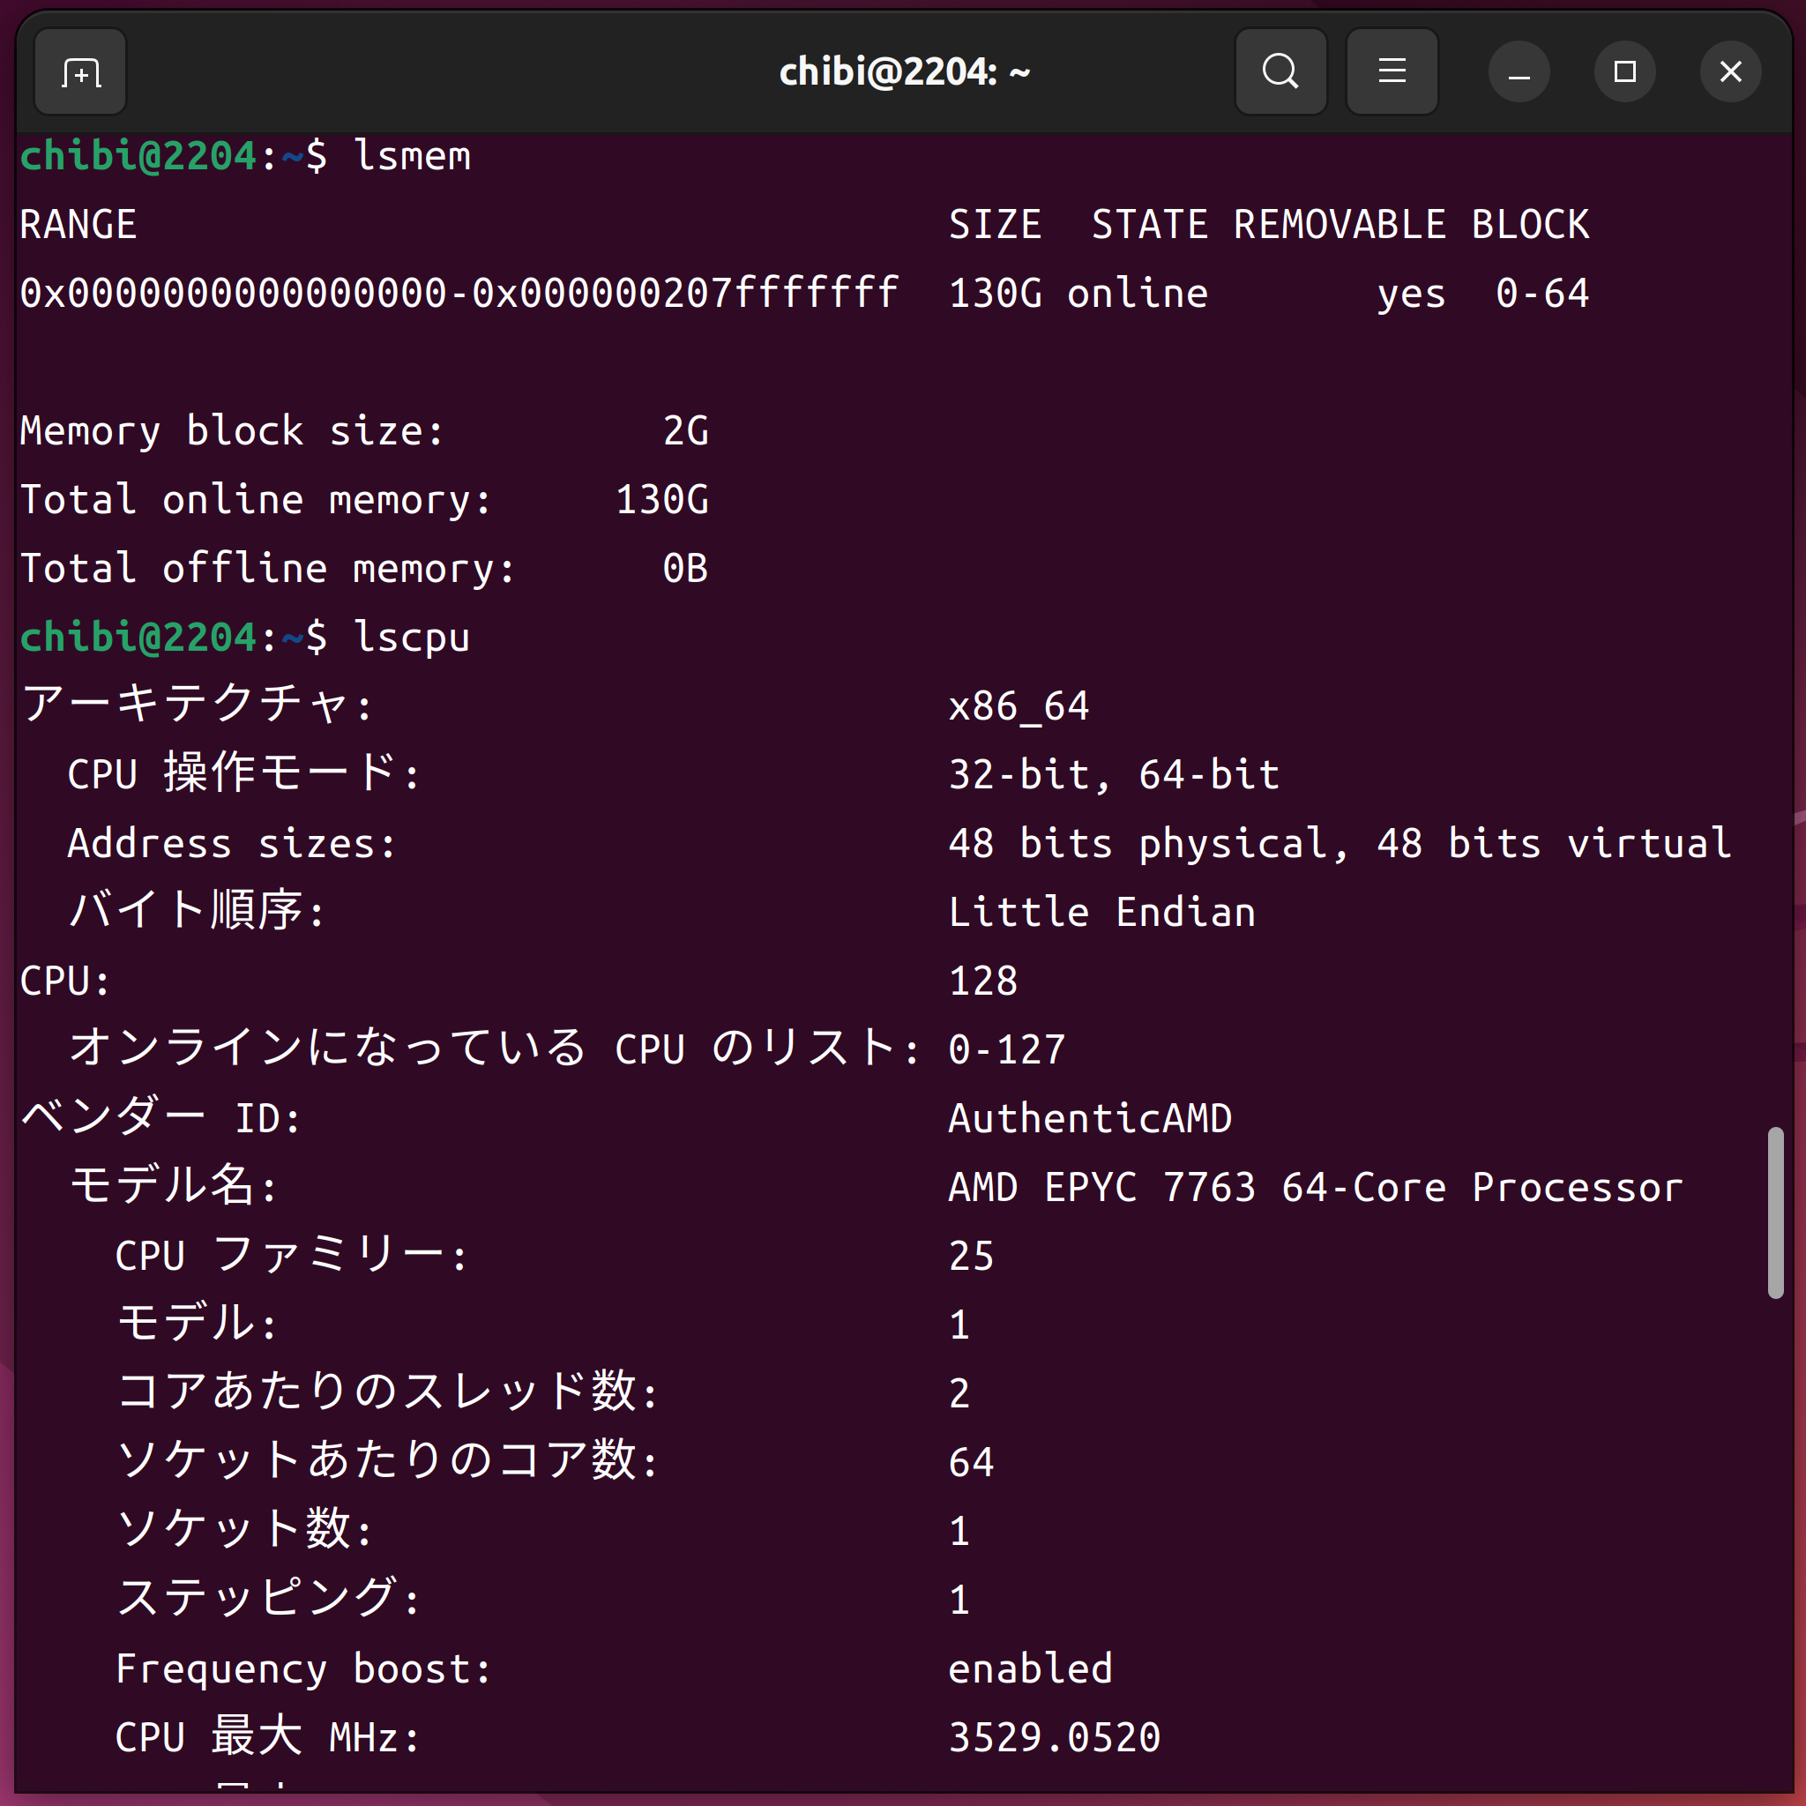Close the terminal window

pos(1730,72)
